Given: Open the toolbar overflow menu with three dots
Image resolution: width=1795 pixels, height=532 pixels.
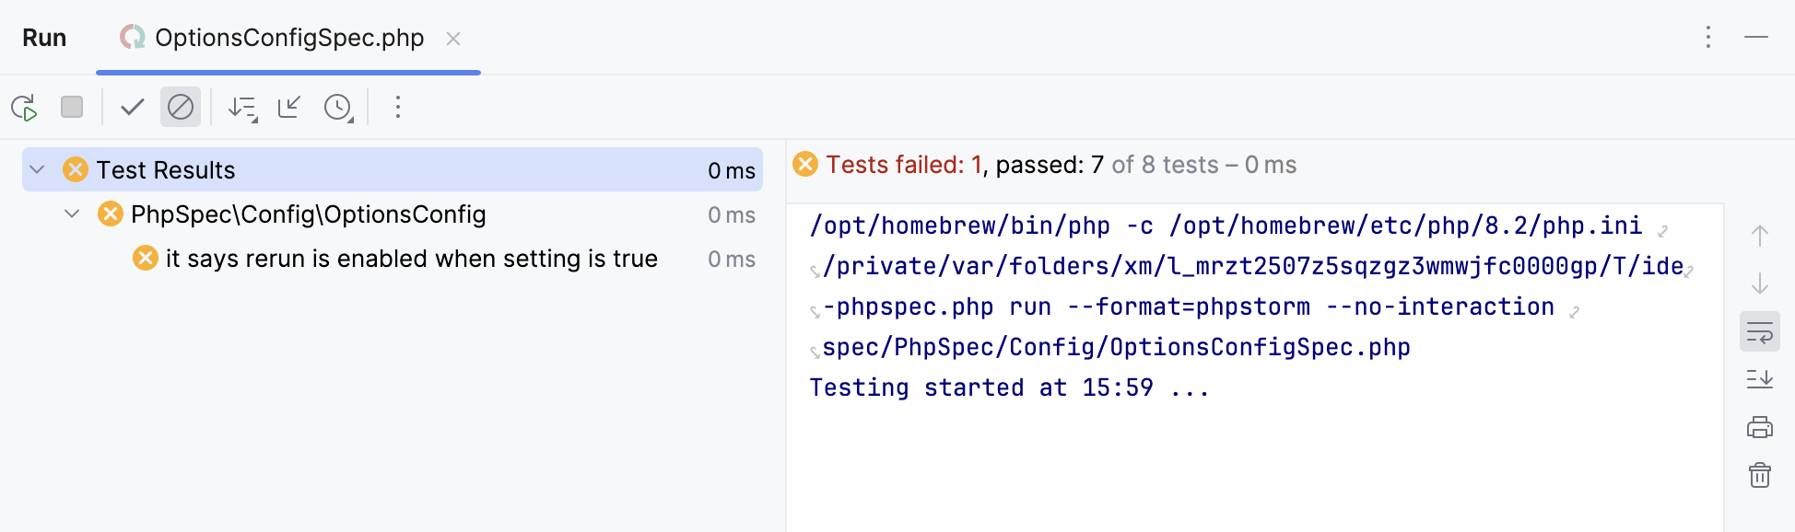Looking at the screenshot, I should 397,107.
